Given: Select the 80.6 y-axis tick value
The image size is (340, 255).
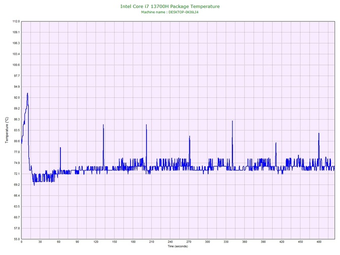Looking at the screenshot, I should click(17, 141).
